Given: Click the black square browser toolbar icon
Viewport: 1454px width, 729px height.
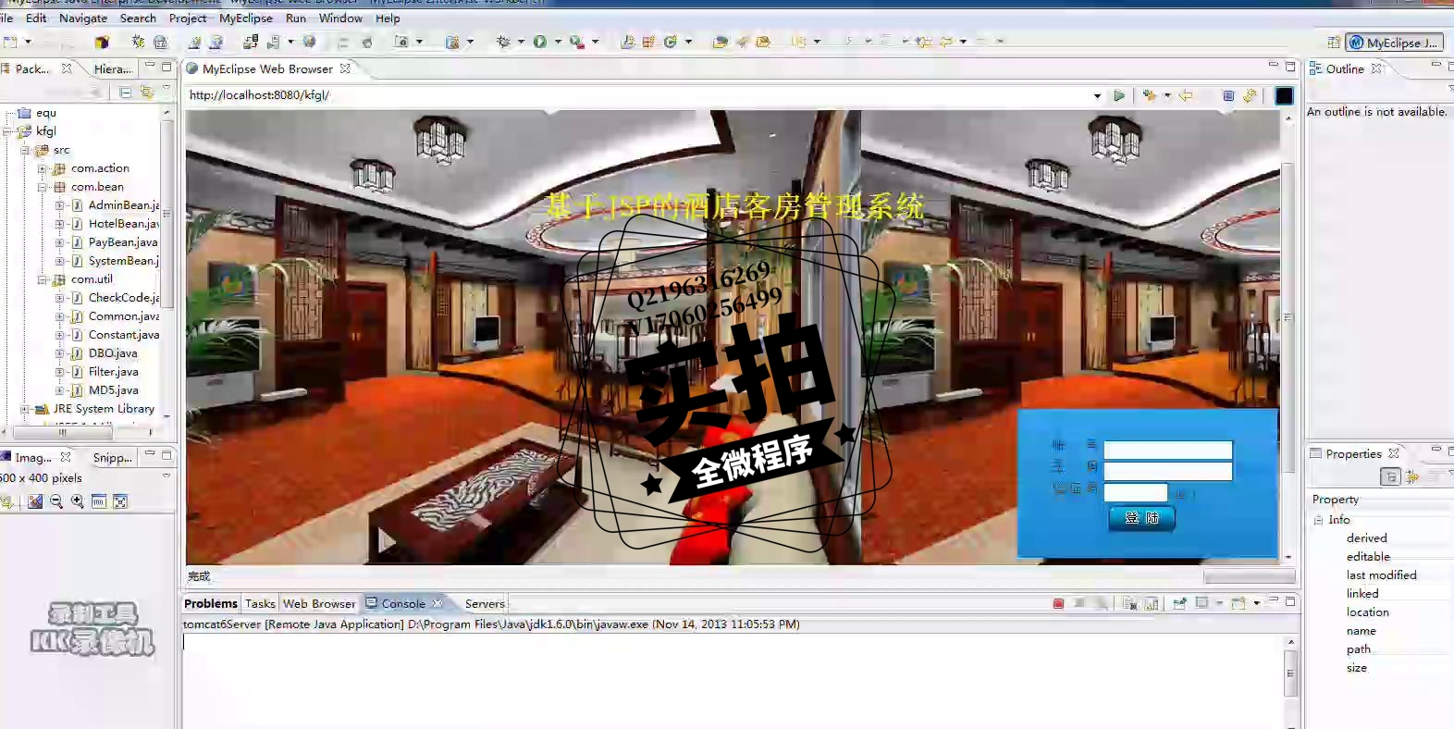Looking at the screenshot, I should [x=1284, y=95].
